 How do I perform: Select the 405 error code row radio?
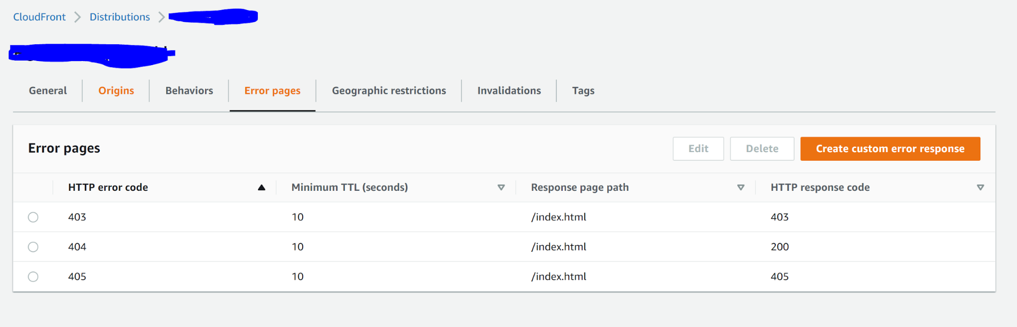click(33, 277)
